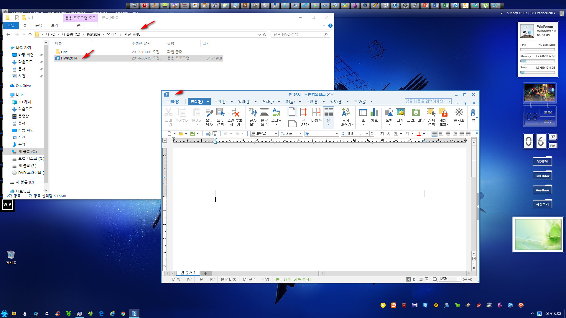Open font color dropdown arrow
Screen dimensions: 566x318
coord(424,134)
